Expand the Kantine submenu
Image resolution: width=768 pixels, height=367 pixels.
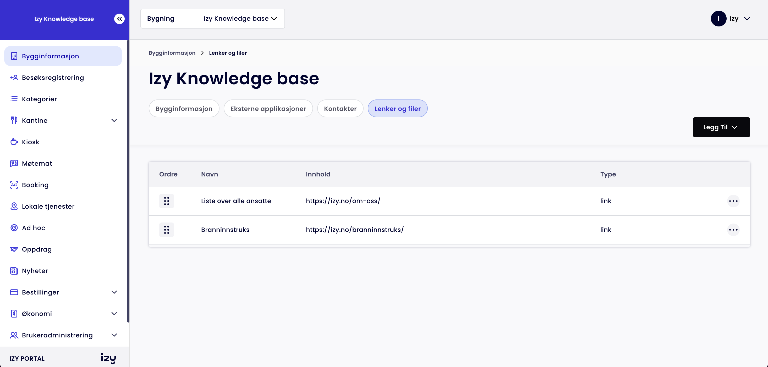pos(114,120)
